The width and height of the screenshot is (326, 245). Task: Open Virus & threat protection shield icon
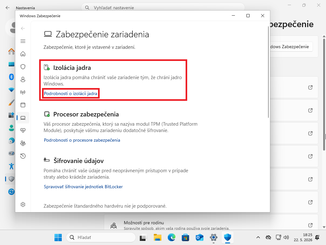23,67
